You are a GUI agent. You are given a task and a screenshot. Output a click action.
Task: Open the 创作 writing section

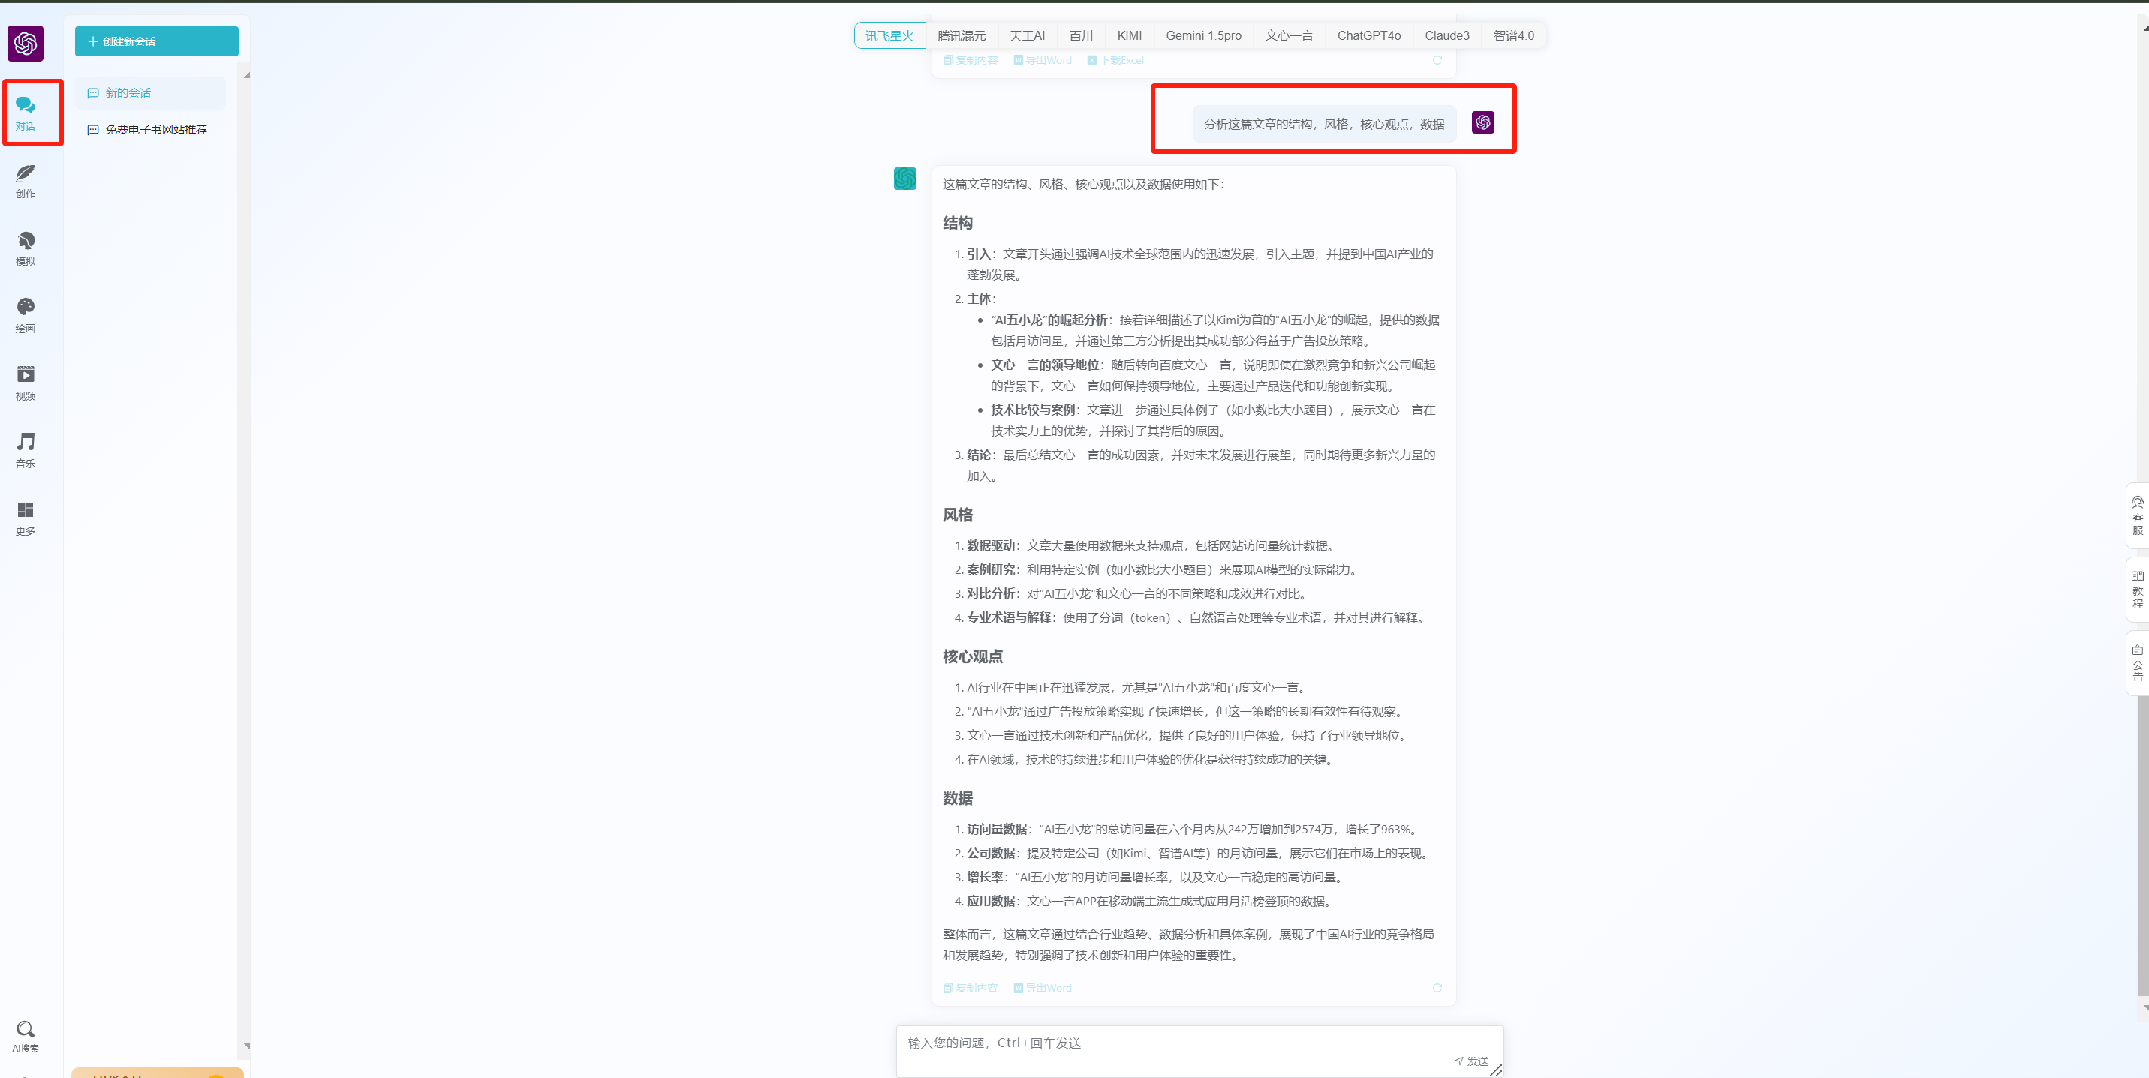(25, 180)
